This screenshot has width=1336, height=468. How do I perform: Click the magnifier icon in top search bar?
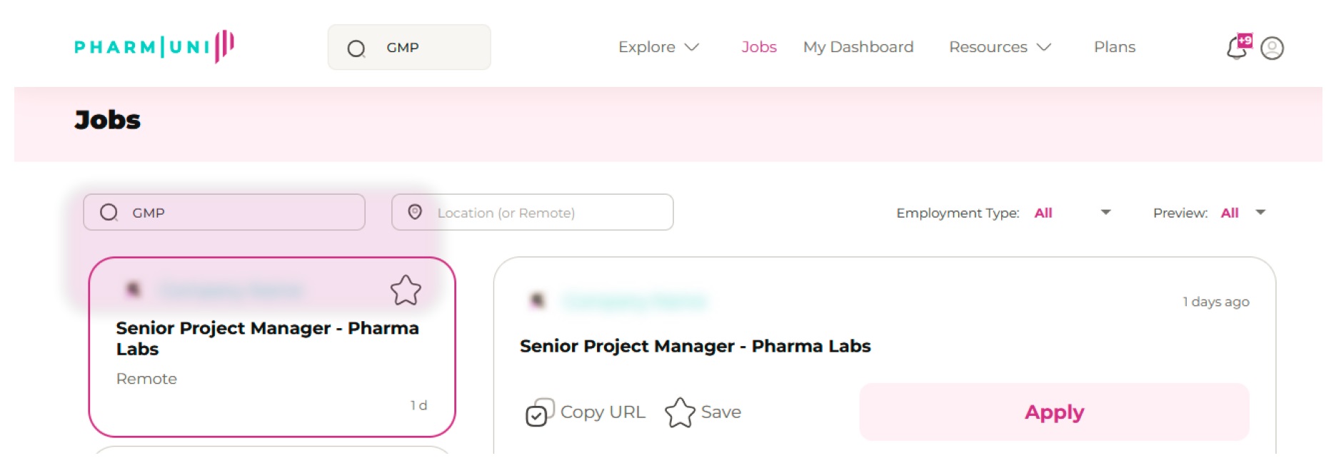click(x=356, y=49)
